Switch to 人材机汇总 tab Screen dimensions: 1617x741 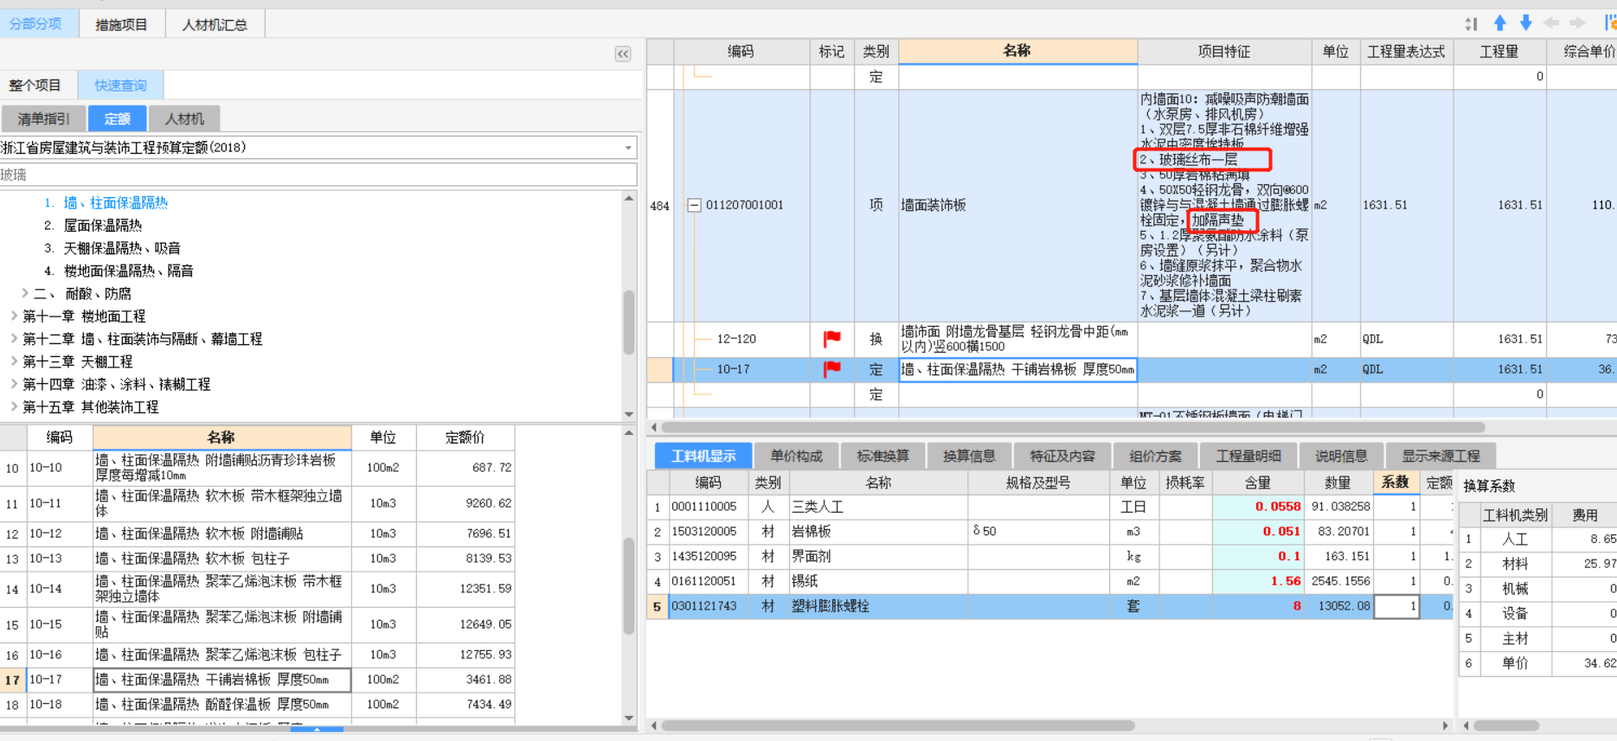pos(215,24)
